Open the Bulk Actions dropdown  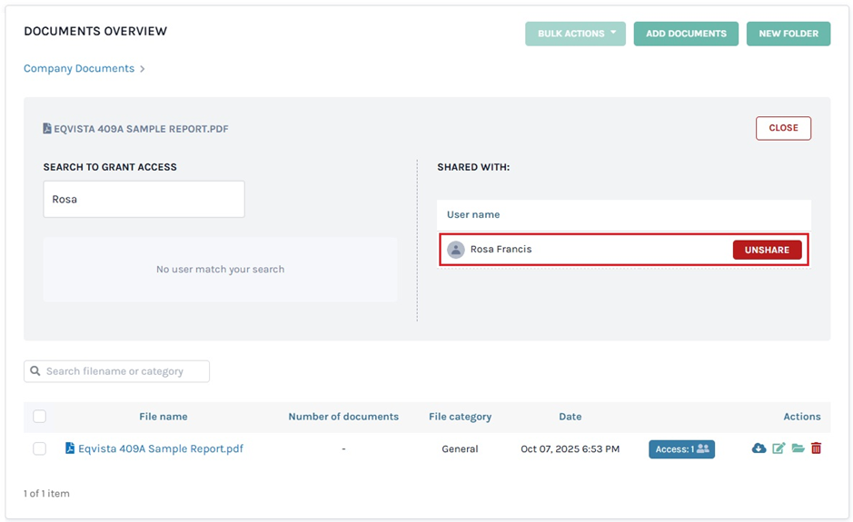pyautogui.click(x=575, y=34)
